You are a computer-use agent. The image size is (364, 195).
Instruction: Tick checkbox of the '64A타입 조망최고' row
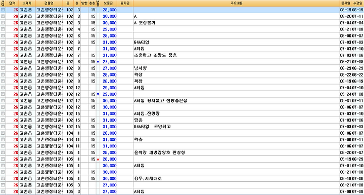3,127
